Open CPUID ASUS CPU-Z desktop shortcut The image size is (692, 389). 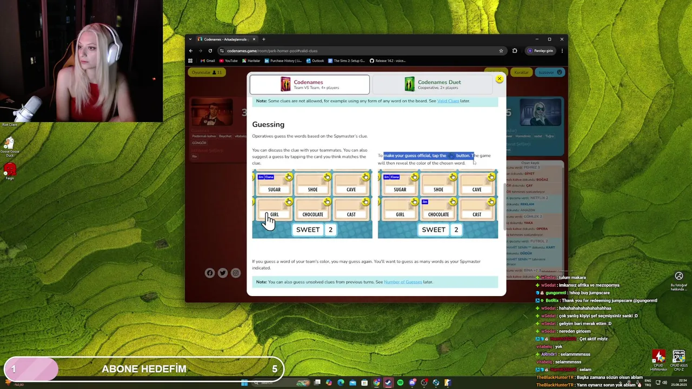click(x=678, y=360)
